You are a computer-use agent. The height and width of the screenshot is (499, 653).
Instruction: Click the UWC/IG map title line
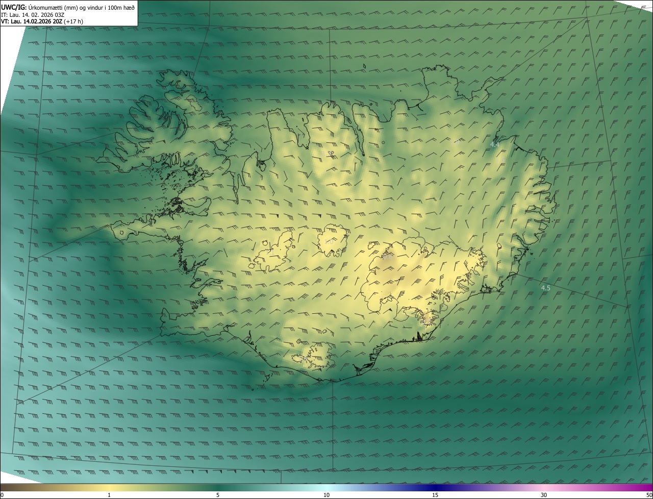point(68,7)
